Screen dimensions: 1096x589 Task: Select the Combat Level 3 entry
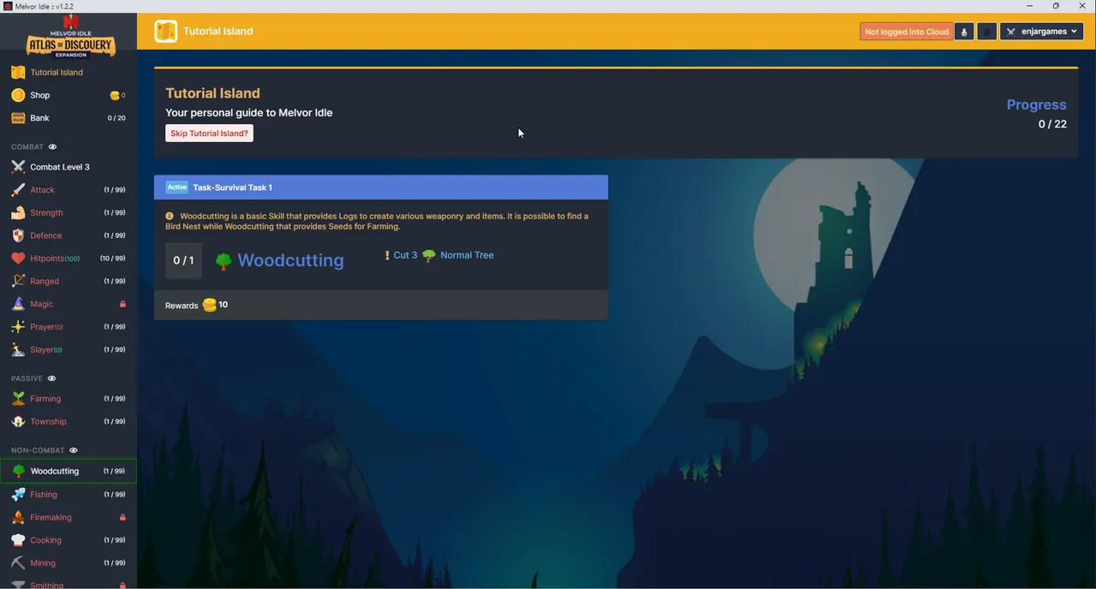pos(68,167)
